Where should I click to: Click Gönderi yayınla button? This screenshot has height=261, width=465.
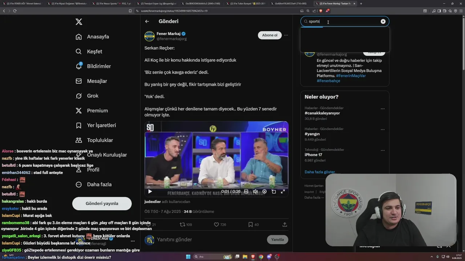coord(102,203)
